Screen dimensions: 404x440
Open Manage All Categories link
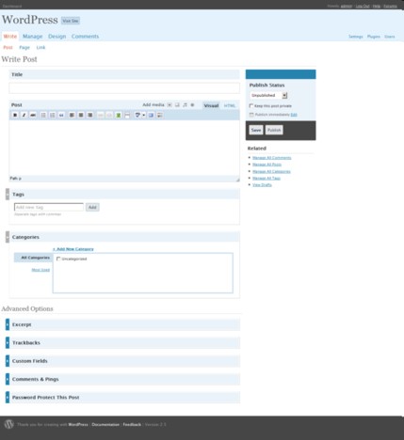pos(271,171)
